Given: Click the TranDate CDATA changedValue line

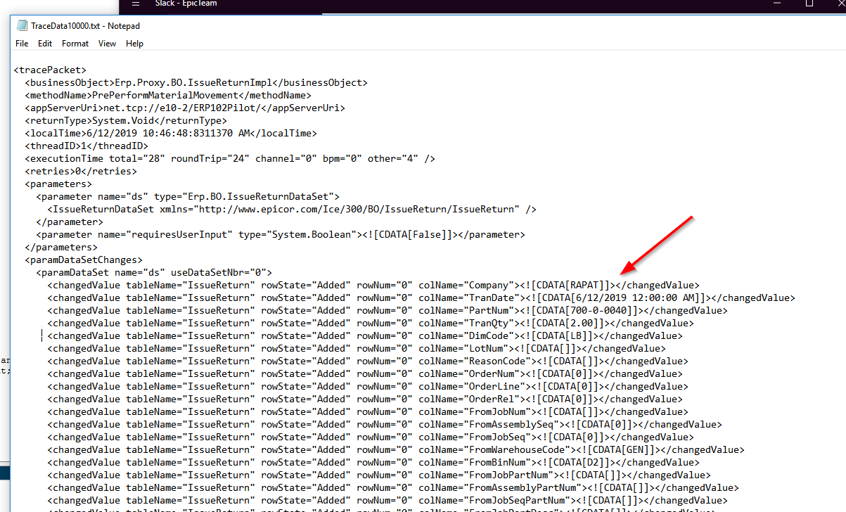Looking at the screenshot, I should click(x=421, y=298).
